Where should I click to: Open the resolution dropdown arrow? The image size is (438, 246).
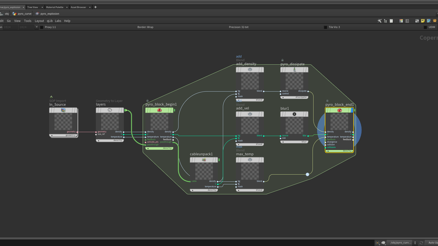(36, 27)
